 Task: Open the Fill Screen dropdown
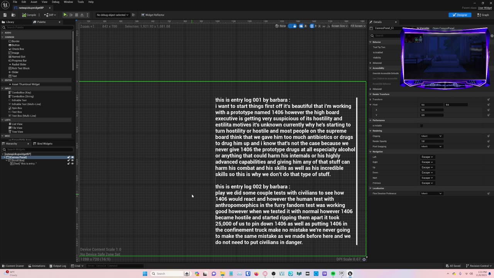click(x=358, y=26)
